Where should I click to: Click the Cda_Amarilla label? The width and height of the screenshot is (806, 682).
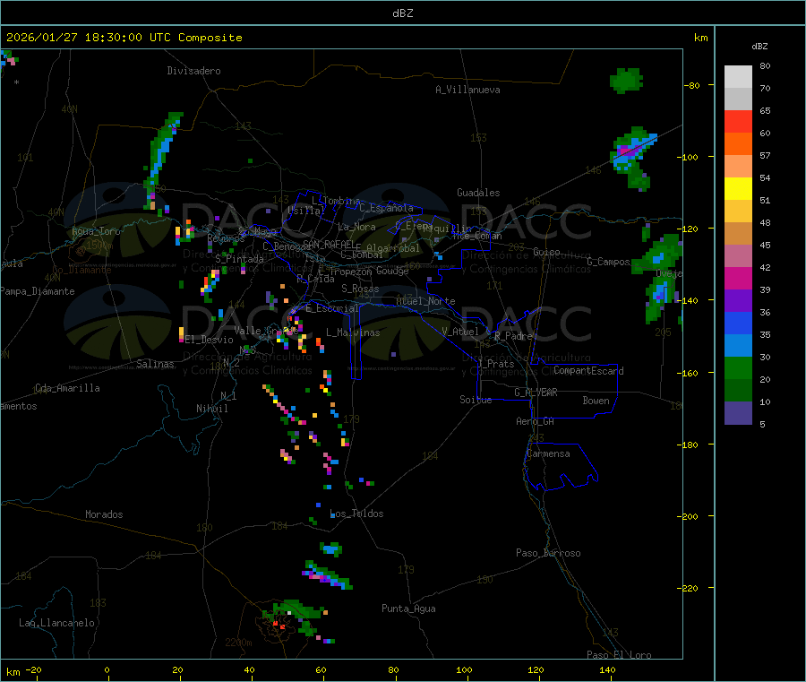coord(67,388)
